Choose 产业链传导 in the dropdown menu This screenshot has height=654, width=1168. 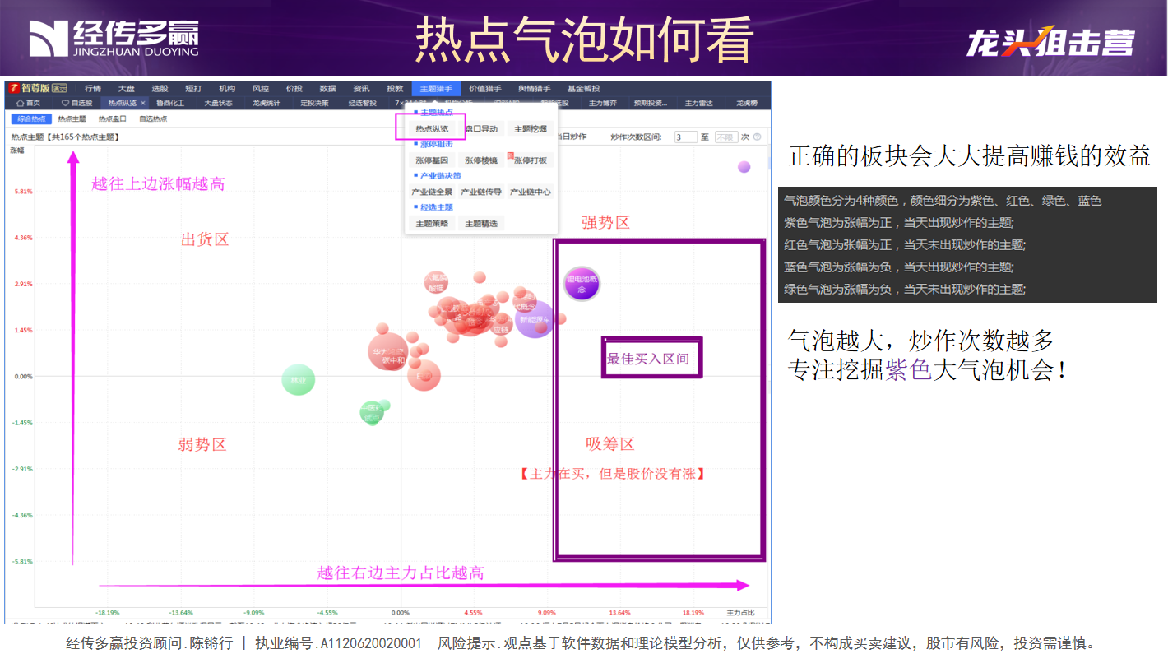481,192
